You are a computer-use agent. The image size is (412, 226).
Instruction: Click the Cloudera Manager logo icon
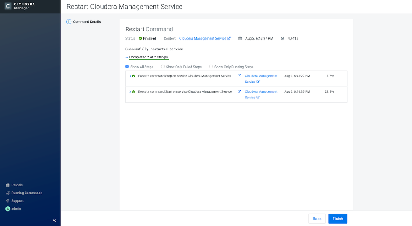[x=8, y=6]
